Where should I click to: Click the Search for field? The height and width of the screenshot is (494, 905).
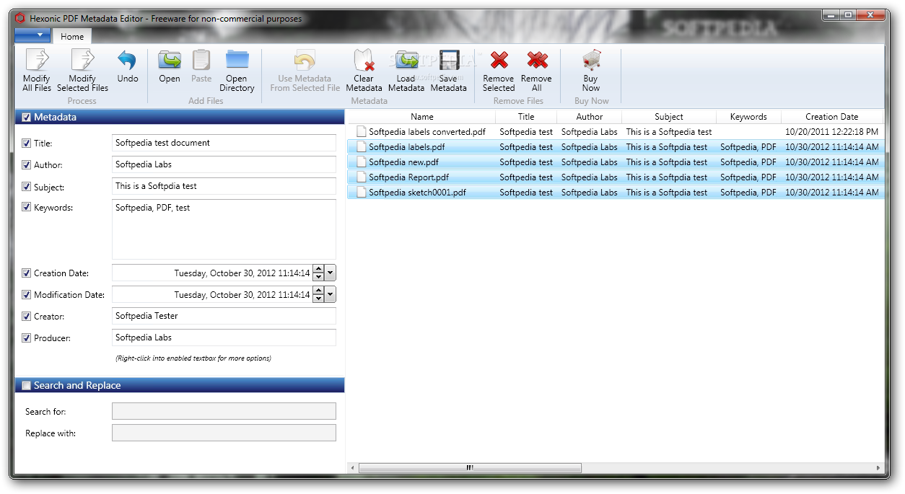224,411
